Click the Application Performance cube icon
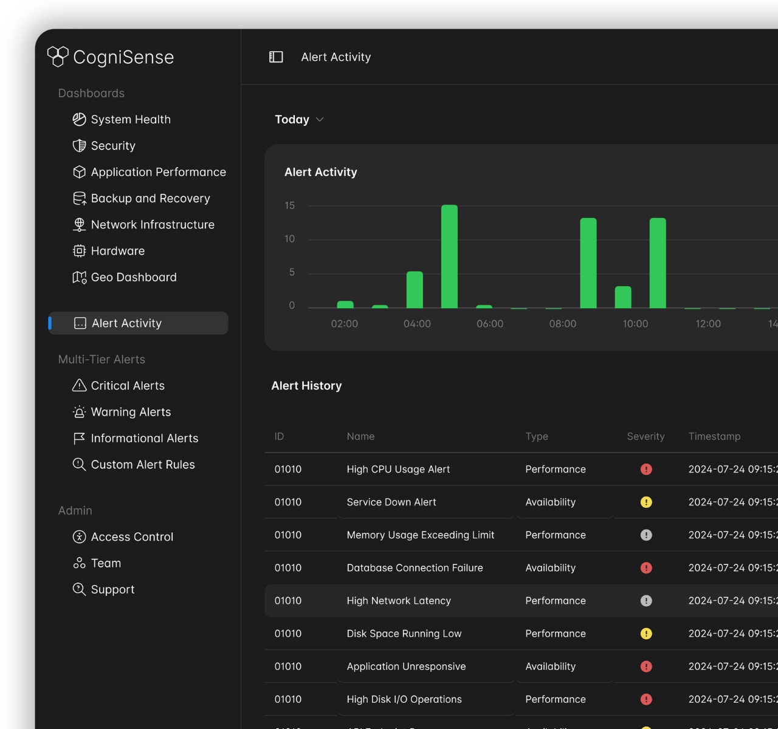Viewport: 778px width, 729px height. pyautogui.click(x=79, y=172)
